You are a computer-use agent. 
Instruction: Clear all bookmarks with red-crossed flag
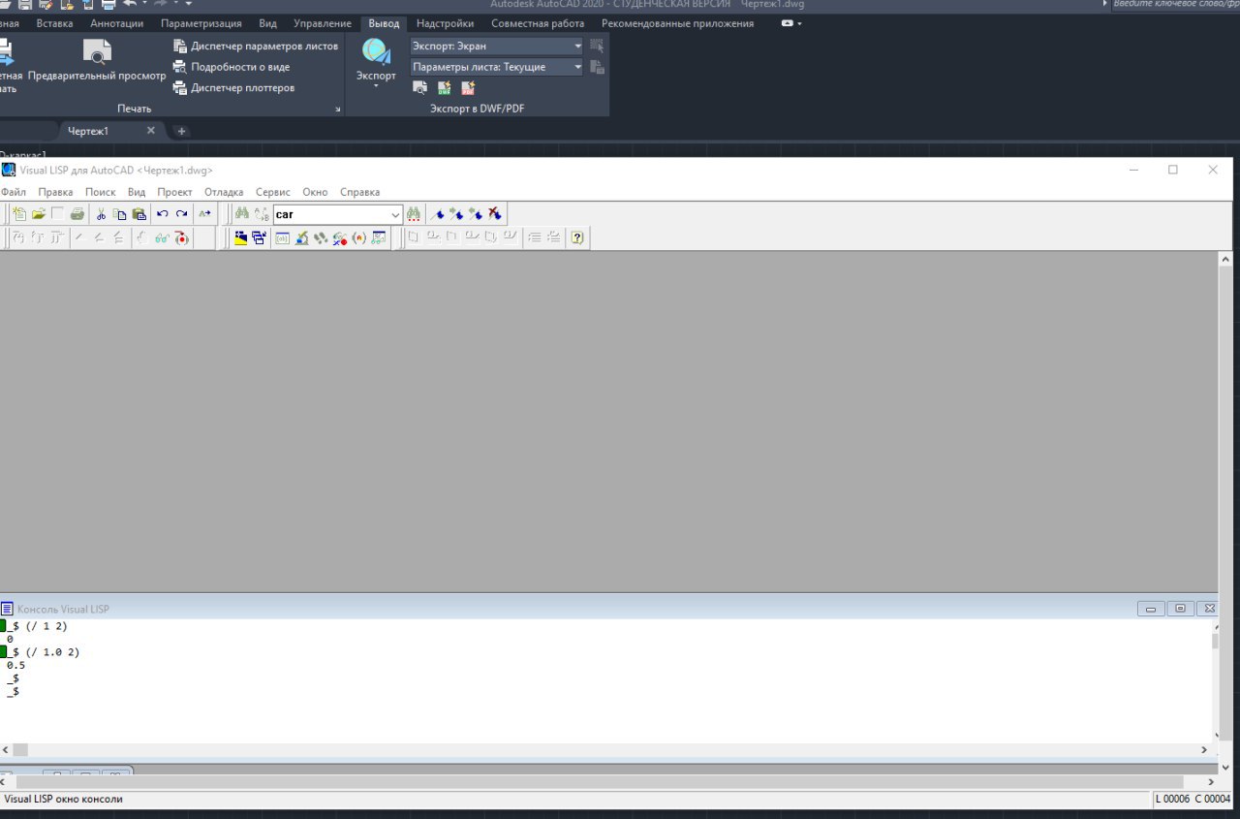coord(495,214)
